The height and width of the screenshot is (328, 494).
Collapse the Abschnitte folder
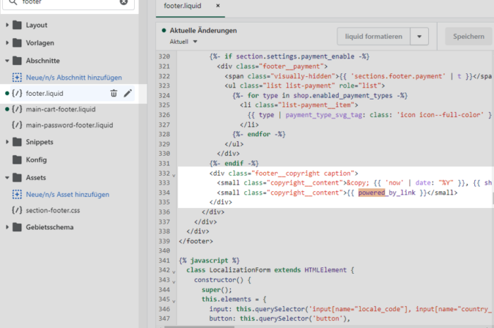point(42,61)
